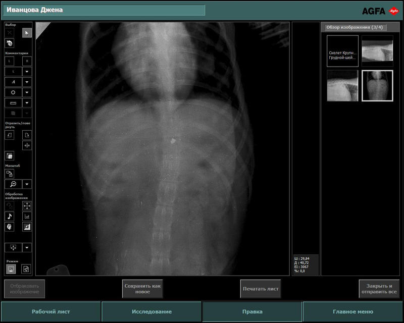Open the Исследование tab

pos(151,312)
